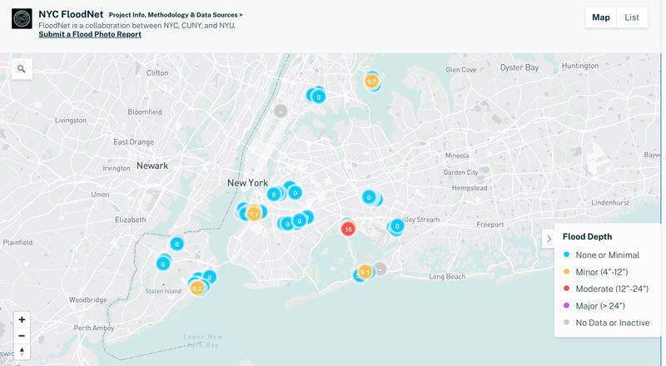Zoom out with the minus button

click(22, 336)
